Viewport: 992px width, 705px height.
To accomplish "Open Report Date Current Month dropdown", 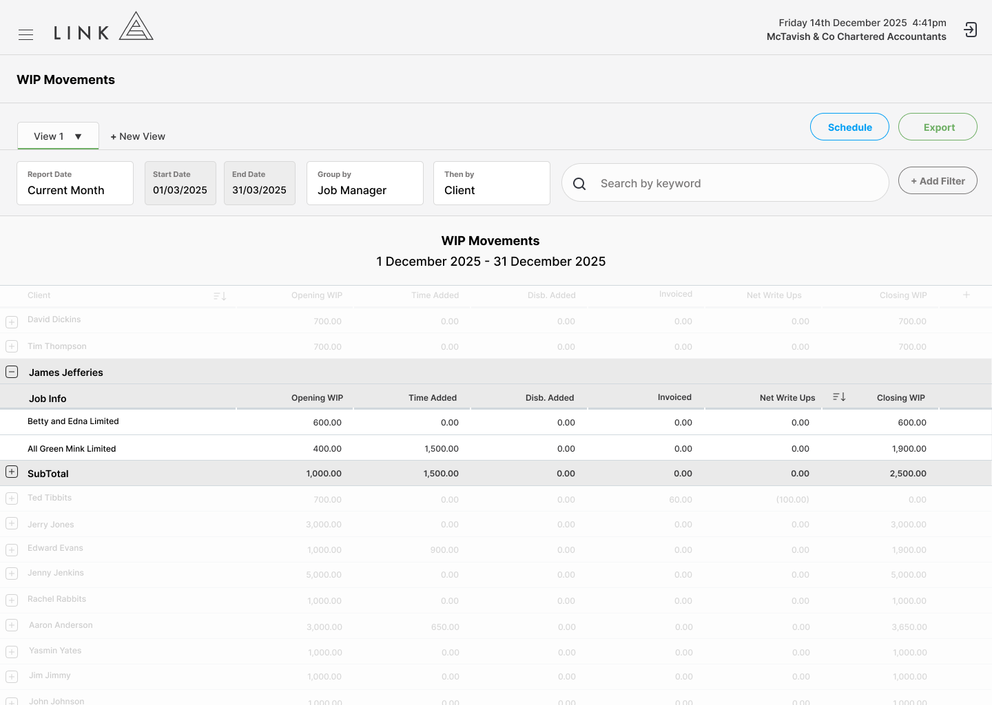I will [x=75, y=183].
